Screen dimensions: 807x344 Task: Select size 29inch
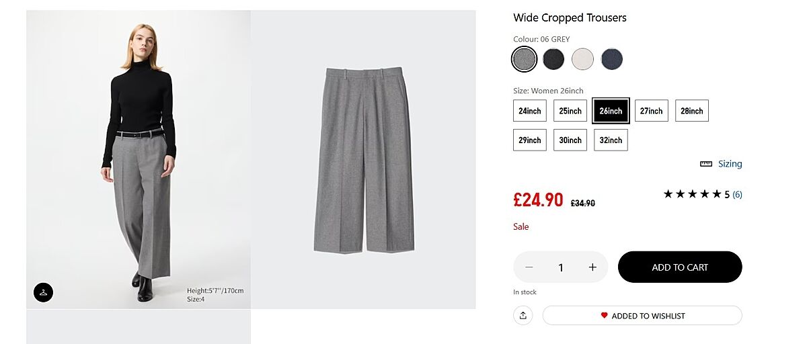pos(530,140)
